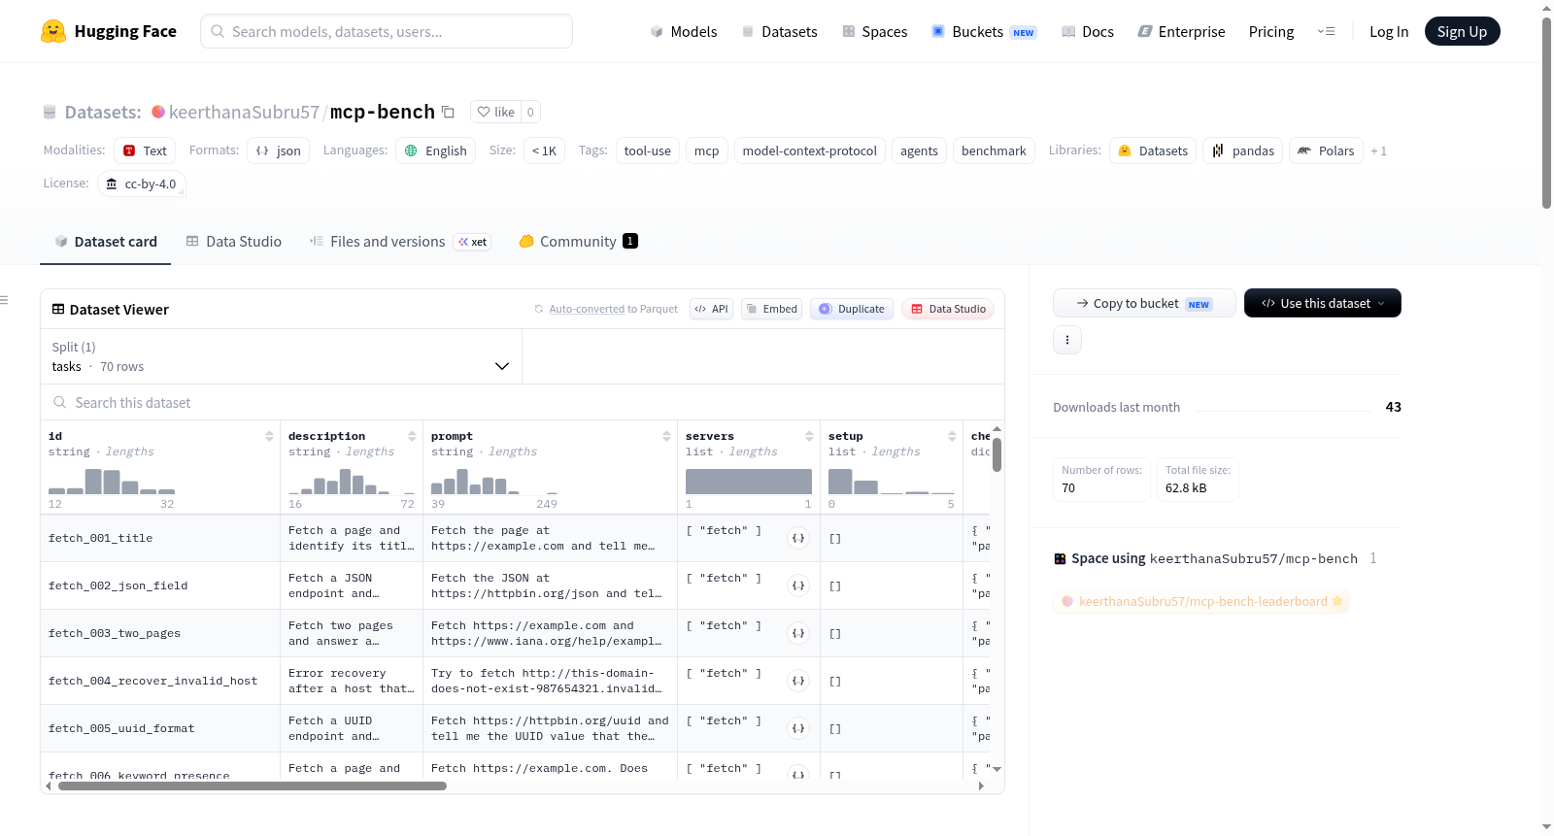The image size is (1554, 836).
Task: Go to the Datasets page
Action: click(x=780, y=31)
